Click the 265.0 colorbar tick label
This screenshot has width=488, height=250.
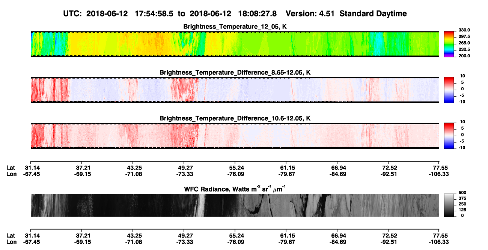coord(464,43)
